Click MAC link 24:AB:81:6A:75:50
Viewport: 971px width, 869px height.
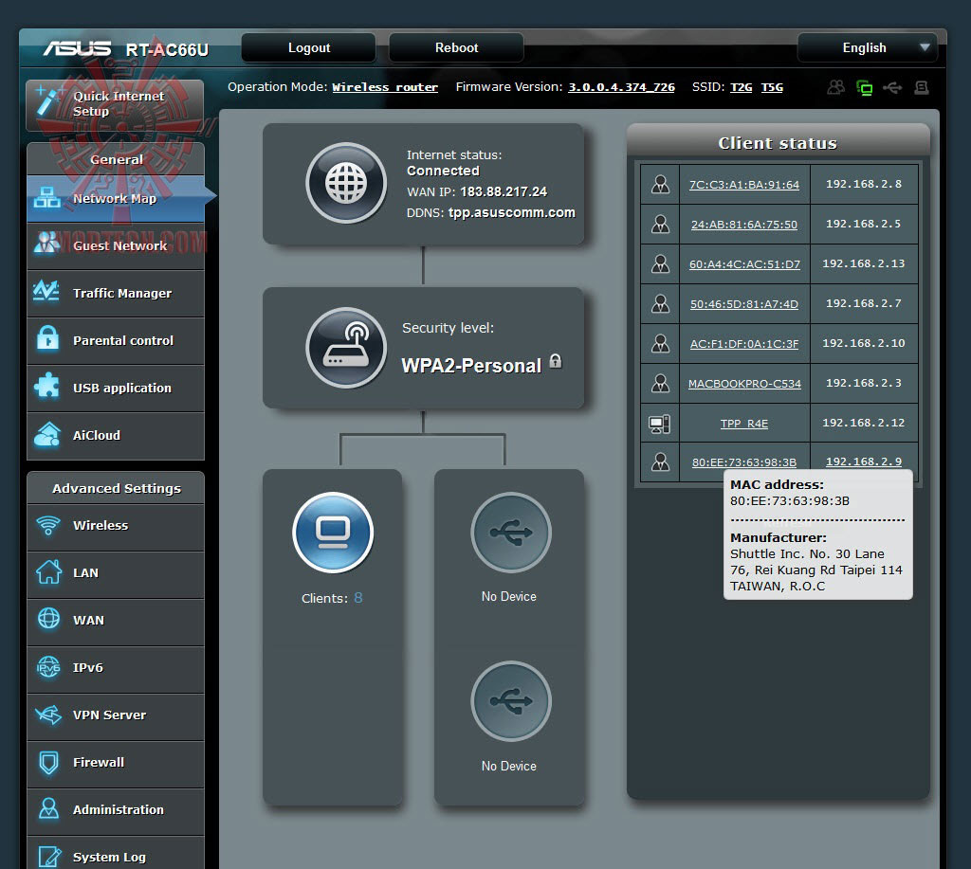click(744, 225)
